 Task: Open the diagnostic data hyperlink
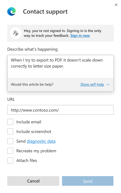[x=41, y=141]
